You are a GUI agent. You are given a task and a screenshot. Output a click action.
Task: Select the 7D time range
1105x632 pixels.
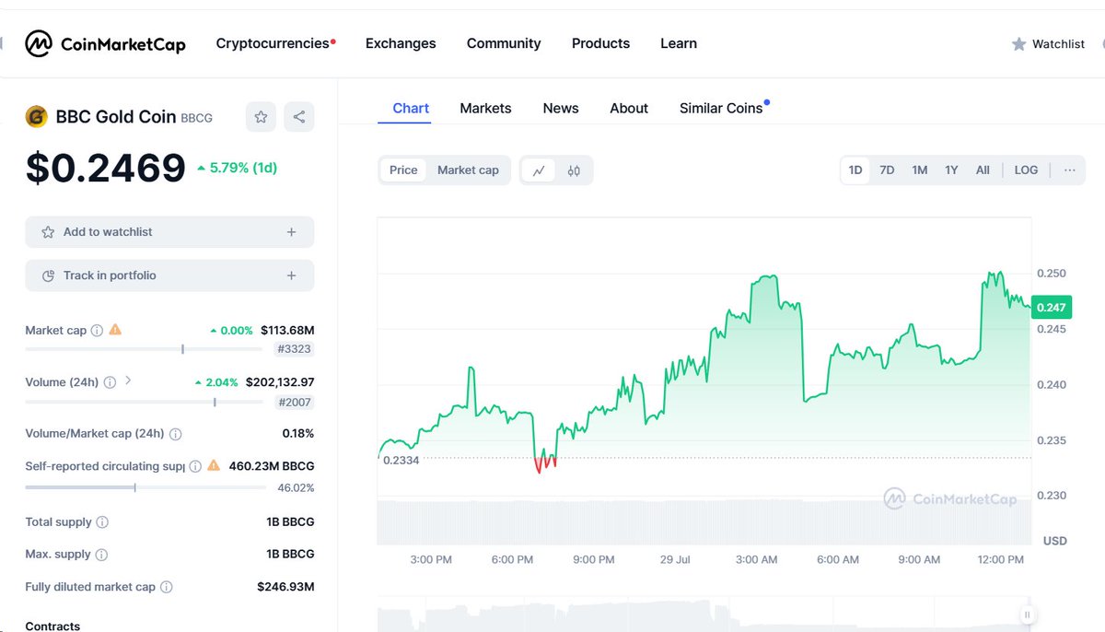(887, 170)
